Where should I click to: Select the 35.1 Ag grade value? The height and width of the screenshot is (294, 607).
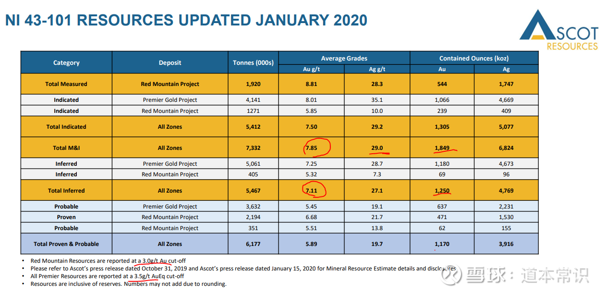pyautogui.click(x=377, y=100)
